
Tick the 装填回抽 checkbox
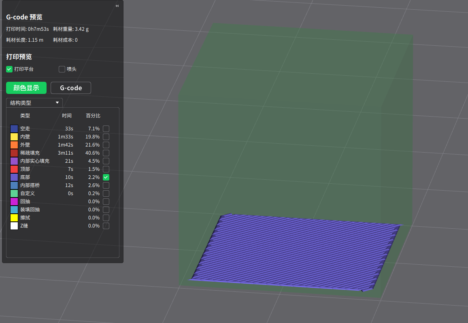(106, 210)
